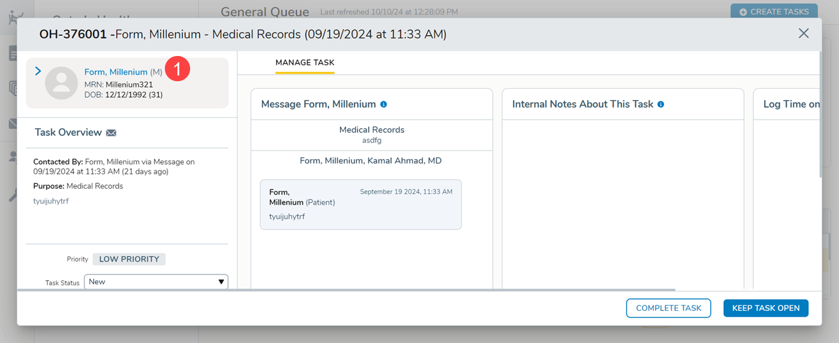Click the horizontal scrollbar above footer buttons

click(x=346, y=290)
